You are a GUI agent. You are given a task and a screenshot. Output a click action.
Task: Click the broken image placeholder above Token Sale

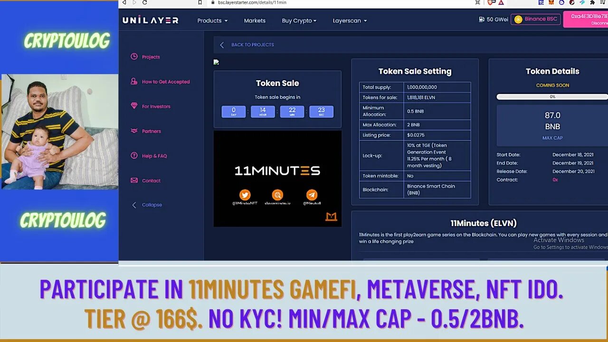216,62
